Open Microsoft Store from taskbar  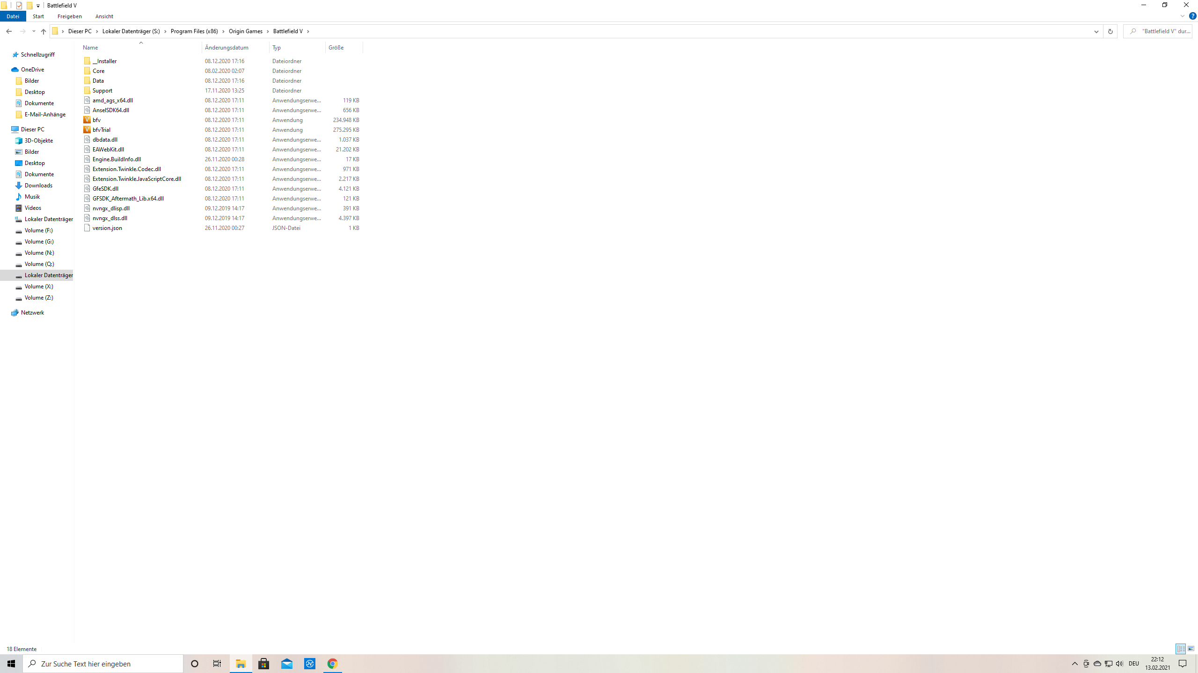click(264, 664)
